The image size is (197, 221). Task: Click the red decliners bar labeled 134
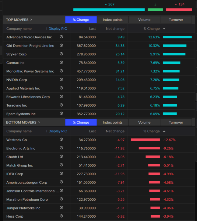pos(179,9)
